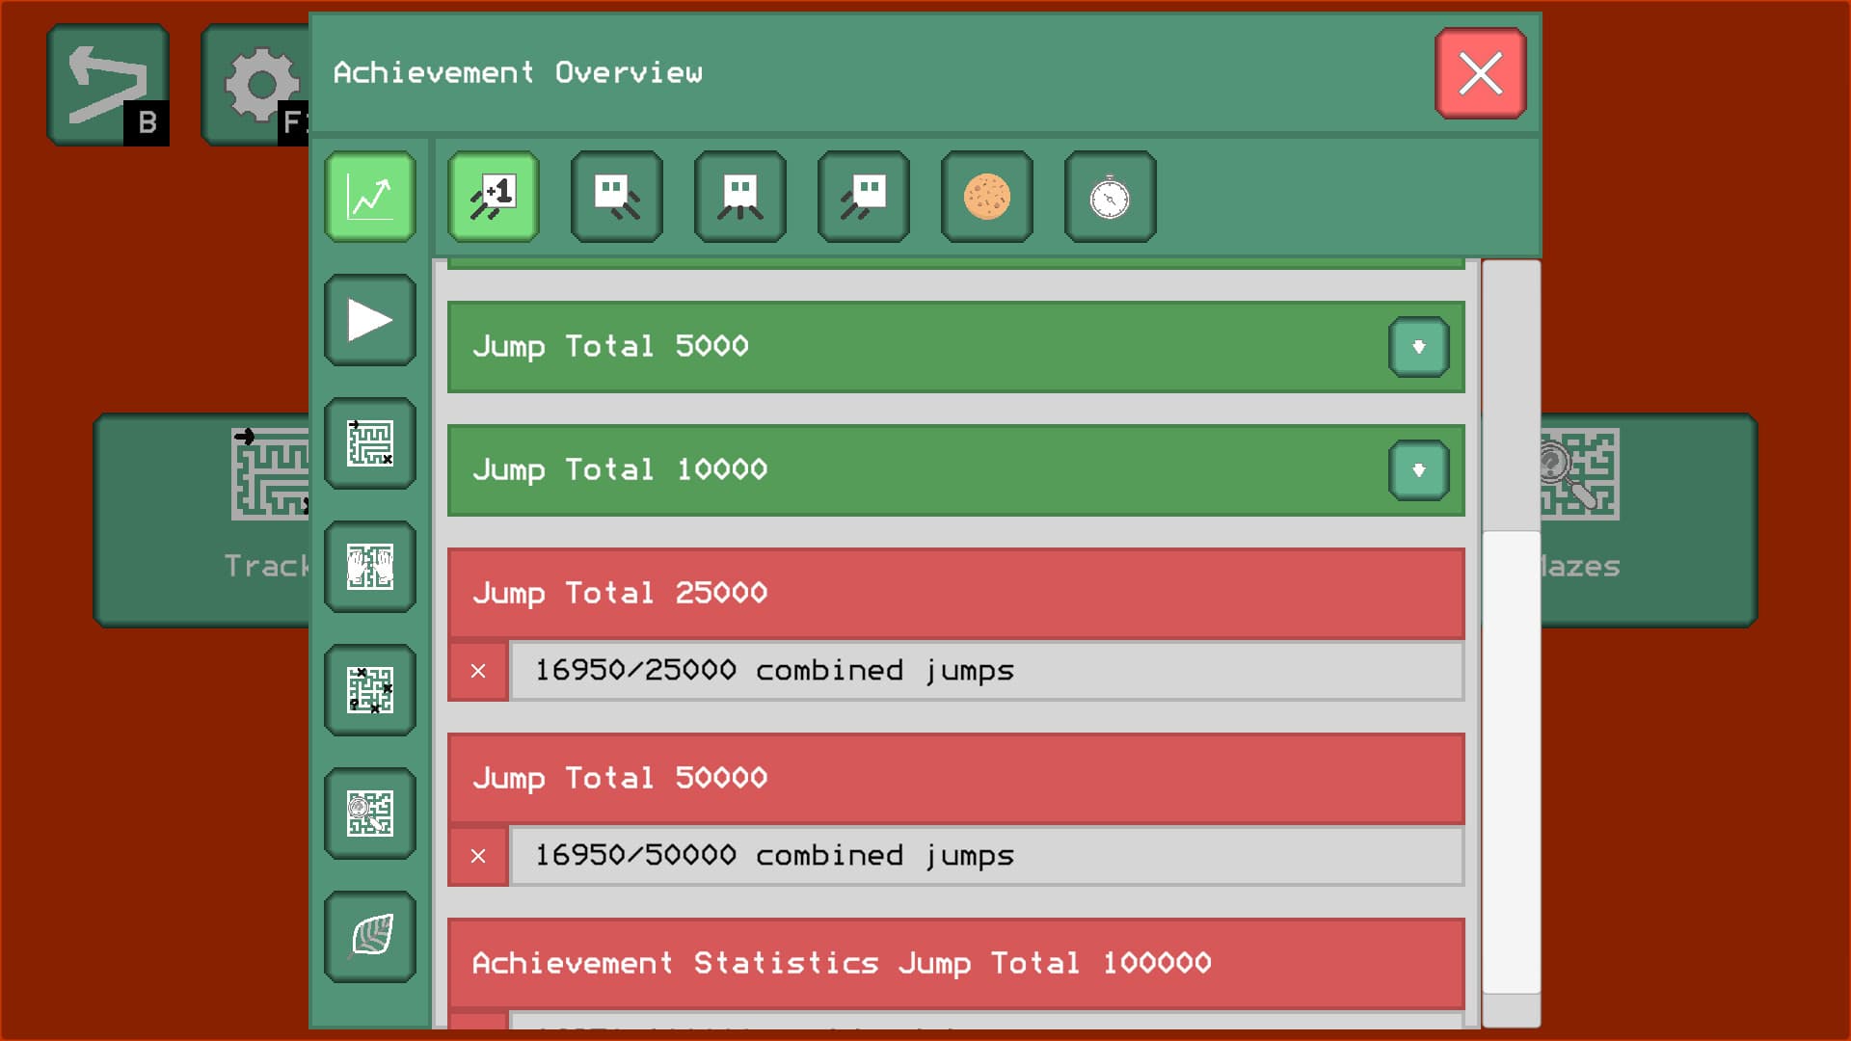1851x1041 pixels.
Task: Expand details for Jump Total 10000
Action: pyautogui.click(x=1417, y=470)
